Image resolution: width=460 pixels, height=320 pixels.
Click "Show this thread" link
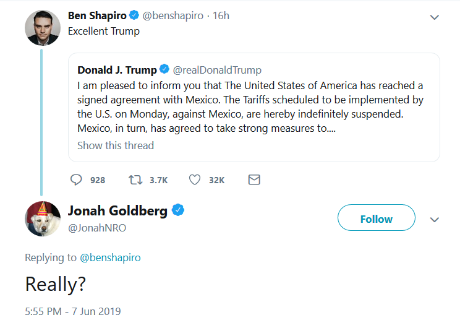coord(116,145)
